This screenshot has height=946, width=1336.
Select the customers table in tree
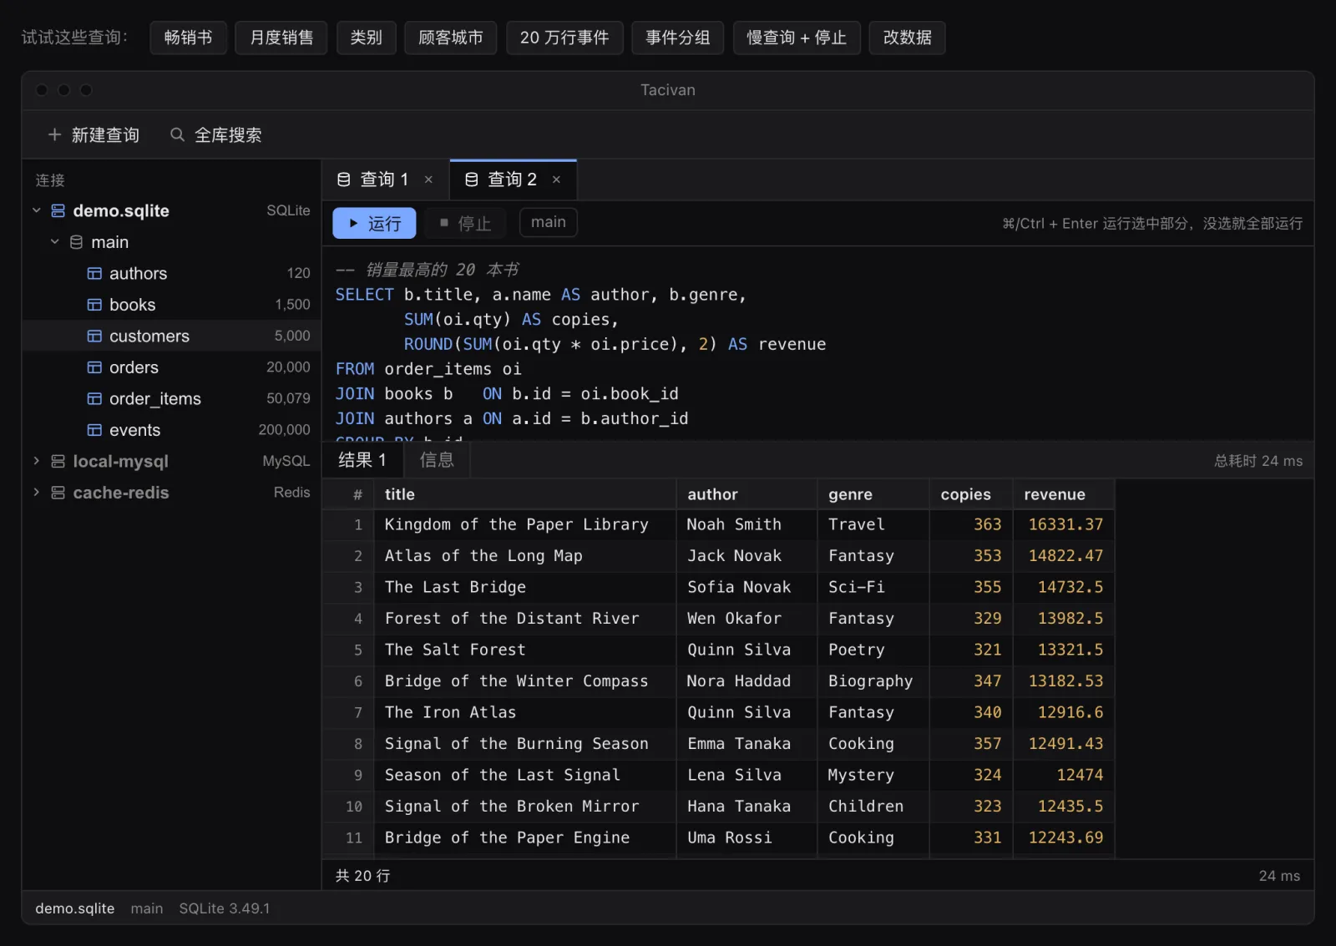(171, 336)
